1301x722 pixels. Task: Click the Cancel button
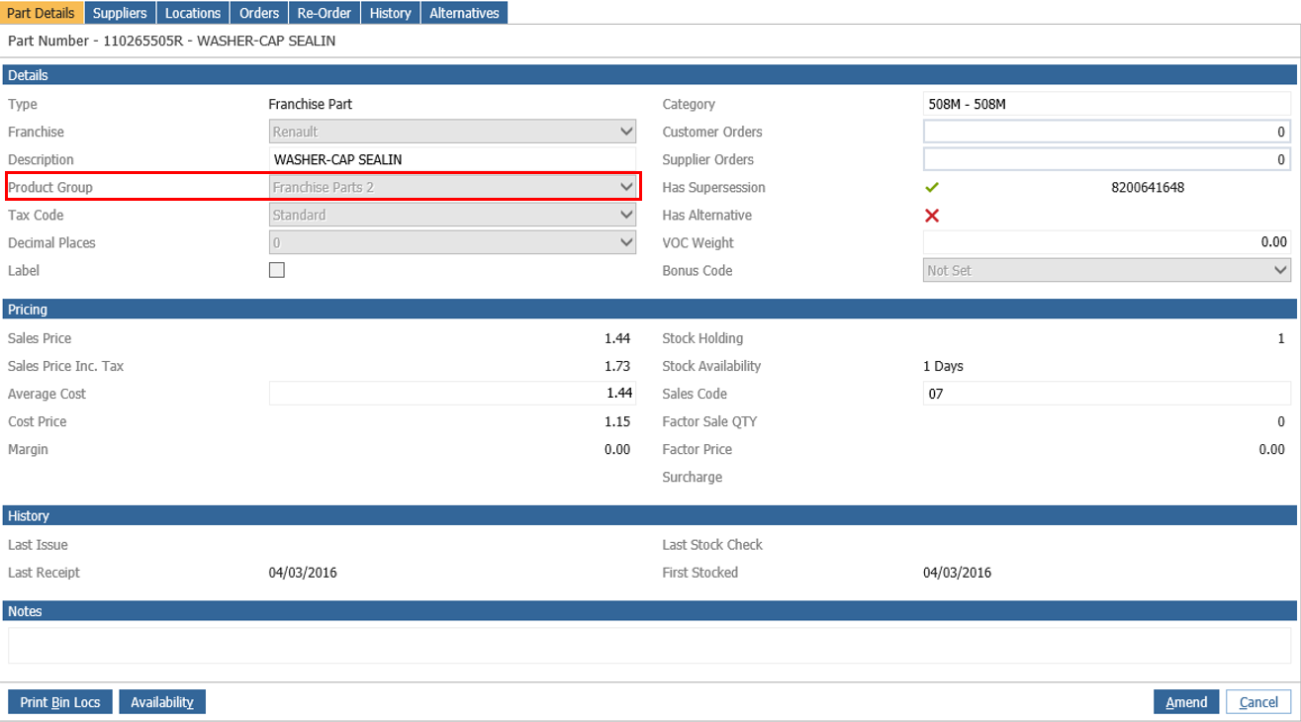coord(1258,702)
